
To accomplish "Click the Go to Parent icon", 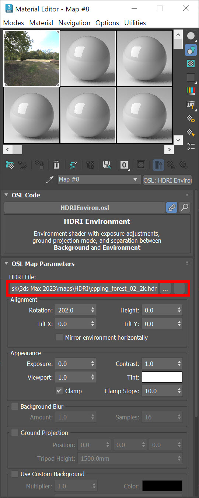I will pos(171,165).
